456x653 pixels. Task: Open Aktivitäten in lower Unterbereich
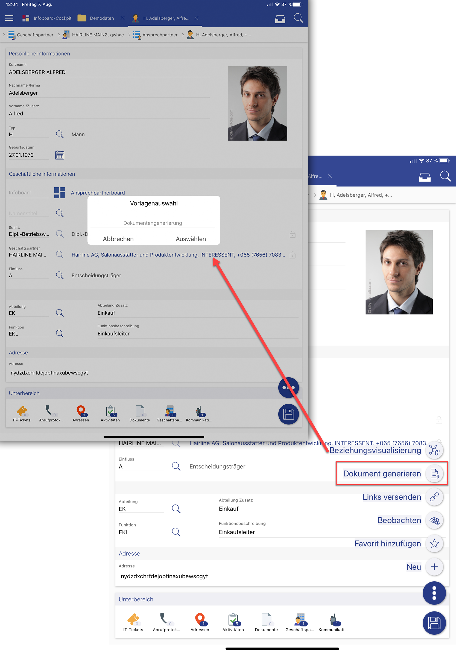(x=233, y=622)
